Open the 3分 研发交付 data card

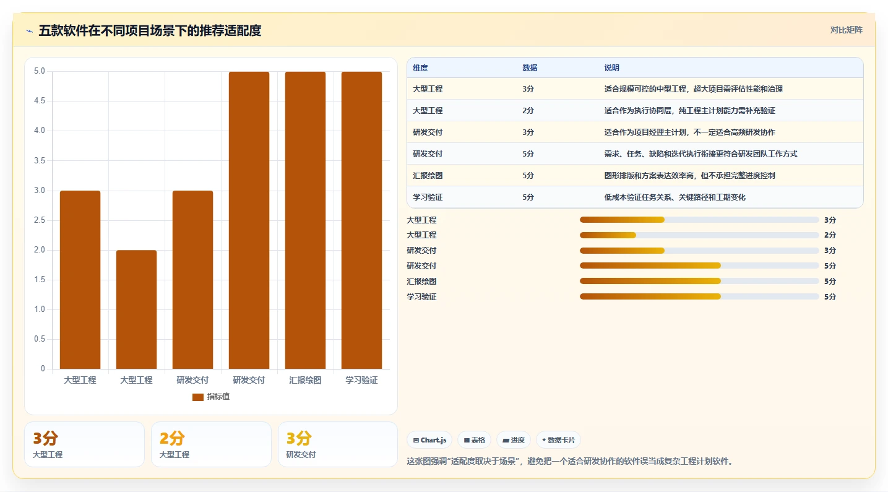[x=338, y=444]
